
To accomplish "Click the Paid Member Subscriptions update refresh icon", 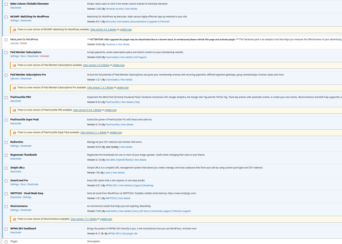I will pos(15,66).
